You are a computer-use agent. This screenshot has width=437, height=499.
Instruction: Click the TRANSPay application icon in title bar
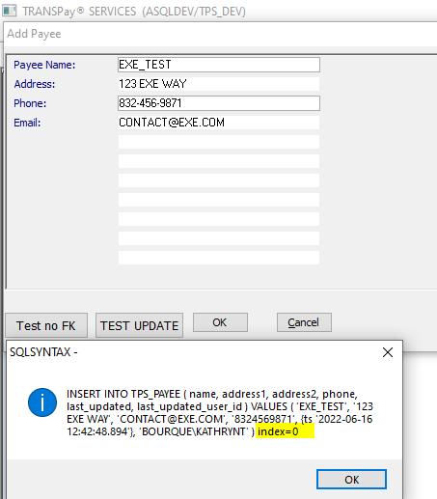tap(9, 11)
